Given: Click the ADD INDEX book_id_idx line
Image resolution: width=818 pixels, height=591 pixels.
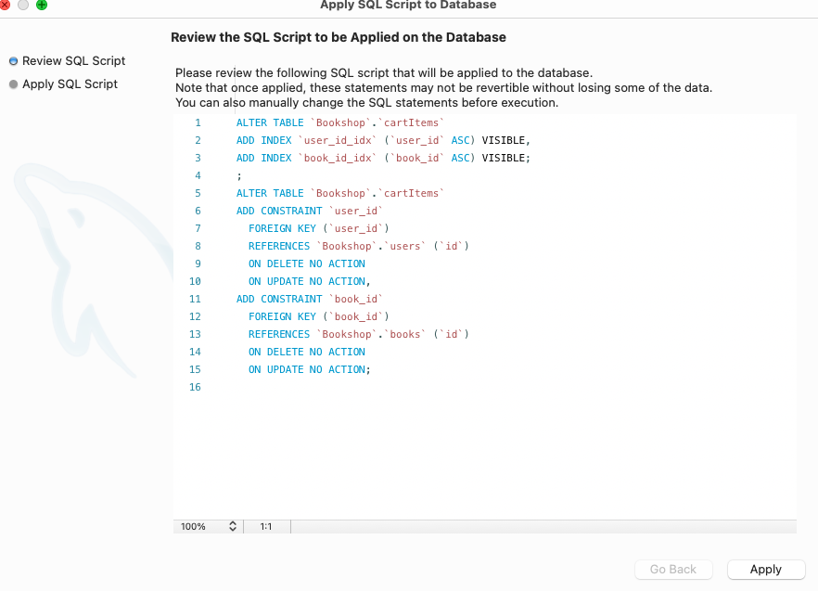Looking at the screenshot, I should [x=383, y=159].
